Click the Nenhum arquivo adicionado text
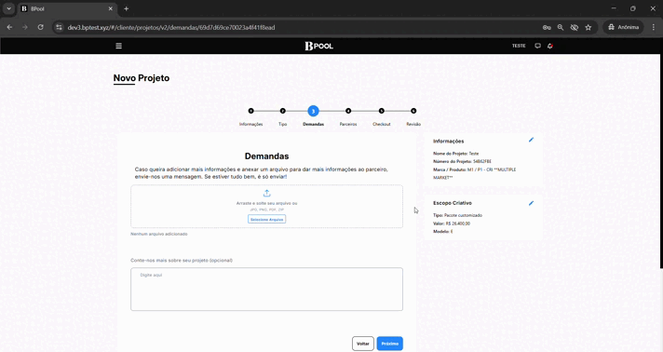 pyautogui.click(x=159, y=234)
